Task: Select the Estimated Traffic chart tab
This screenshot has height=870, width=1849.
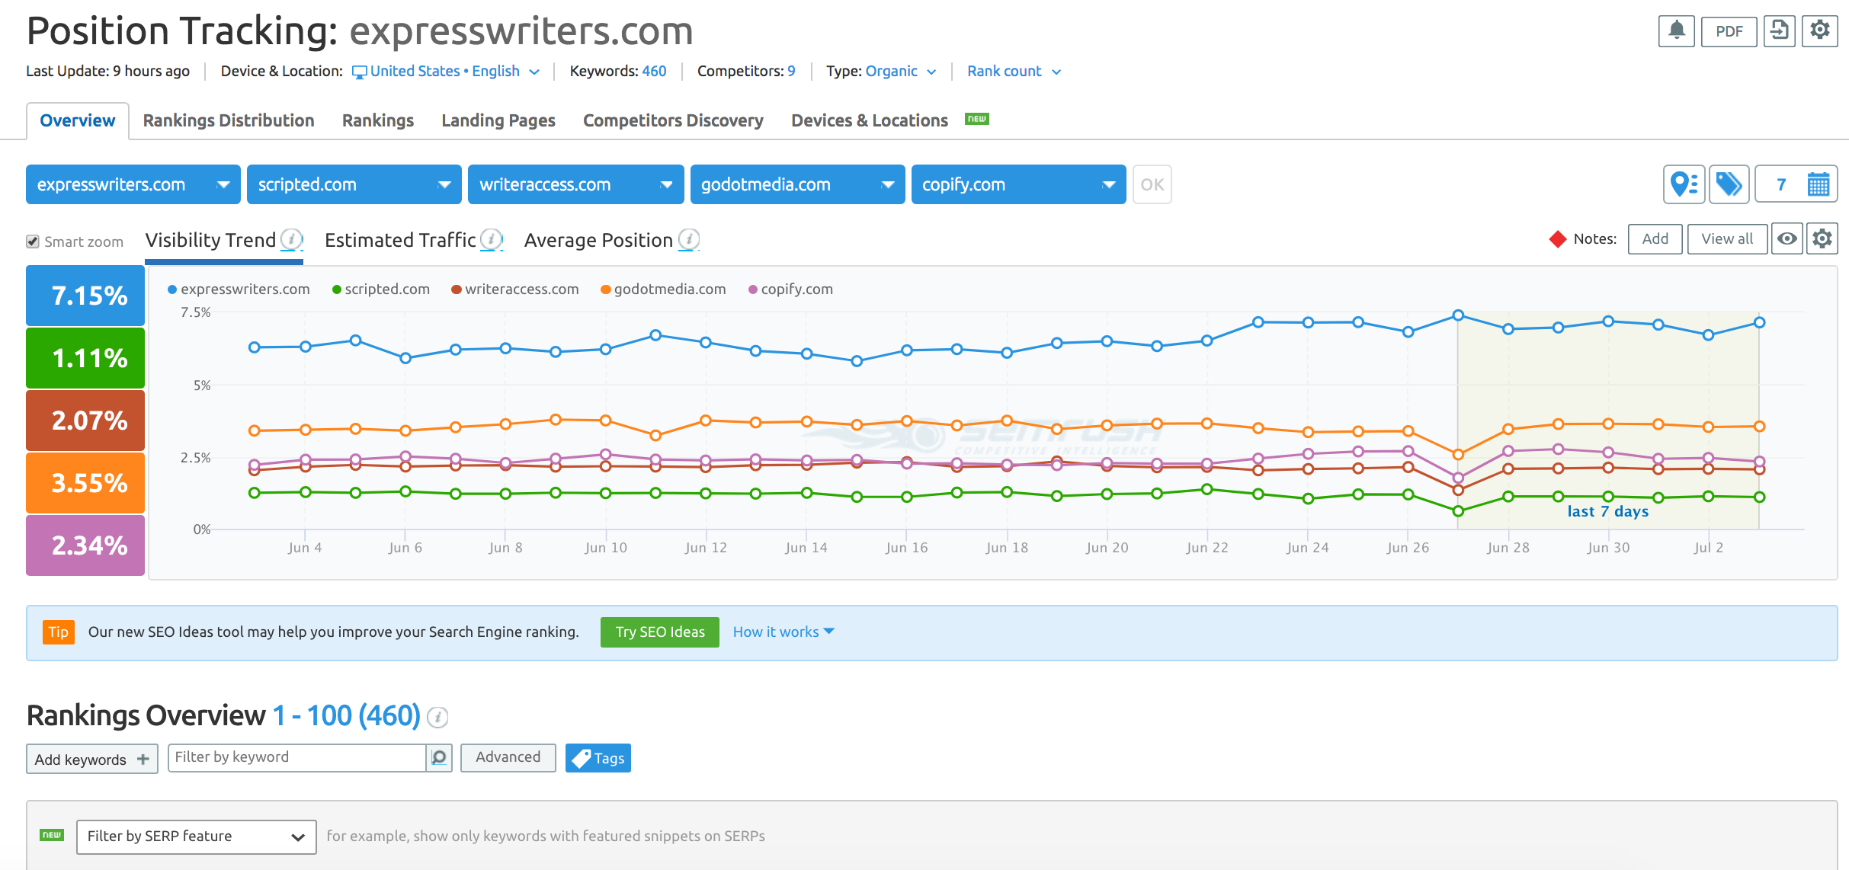Action: (x=400, y=240)
